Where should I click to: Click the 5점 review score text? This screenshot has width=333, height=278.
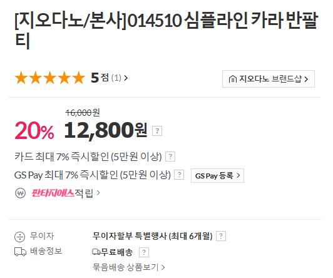pyautogui.click(x=100, y=78)
